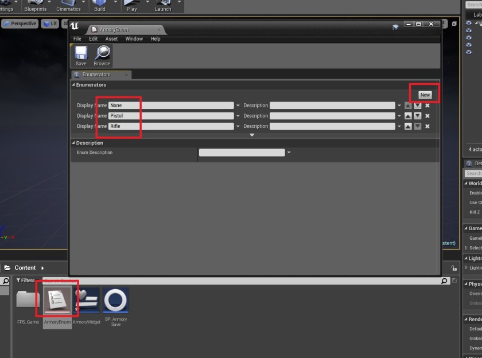
Task: Click the Filters funnel icon in Content Browser
Action: (18, 281)
